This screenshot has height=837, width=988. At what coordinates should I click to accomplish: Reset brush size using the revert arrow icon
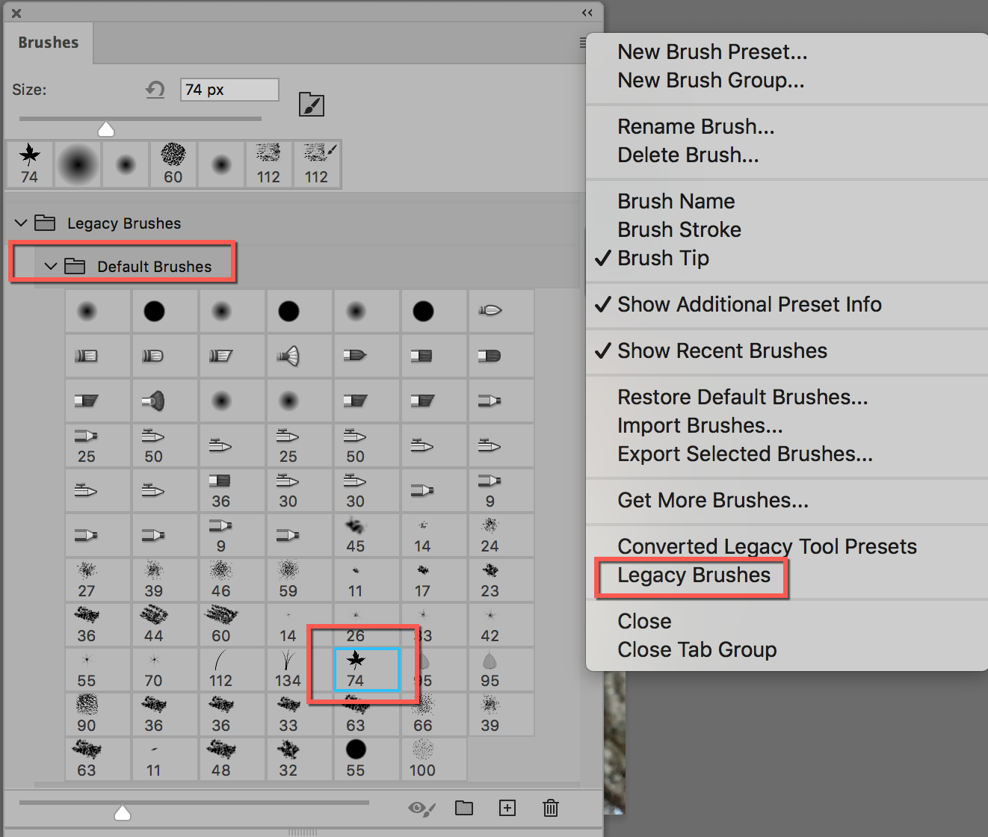[155, 89]
